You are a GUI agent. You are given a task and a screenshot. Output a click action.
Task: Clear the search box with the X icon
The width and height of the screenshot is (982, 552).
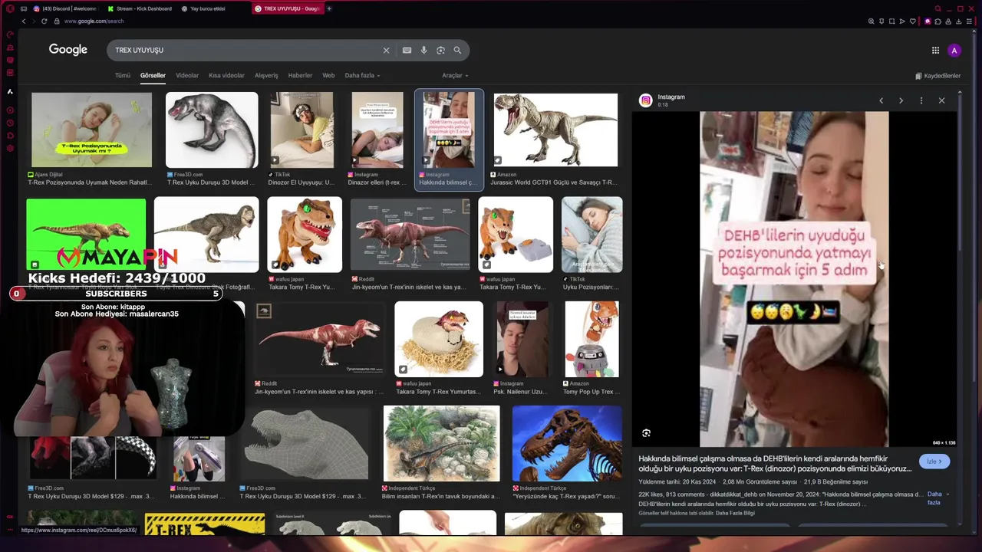(x=386, y=51)
